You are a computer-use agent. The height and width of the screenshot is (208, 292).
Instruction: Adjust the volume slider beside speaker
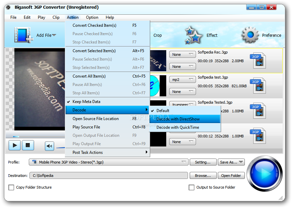(x=61, y=147)
